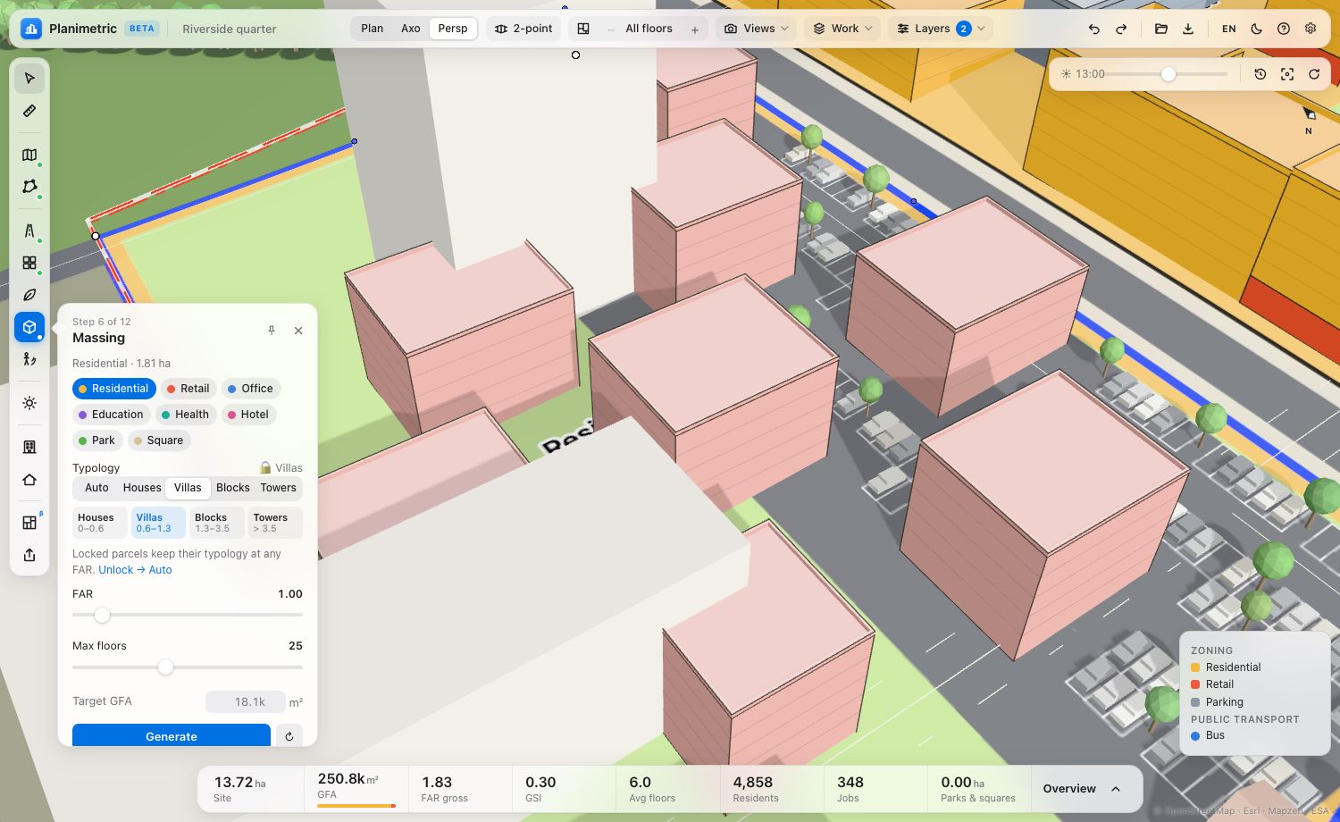Click the plus add floor button
This screenshot has height=822, width=1340.
point(695,29)
